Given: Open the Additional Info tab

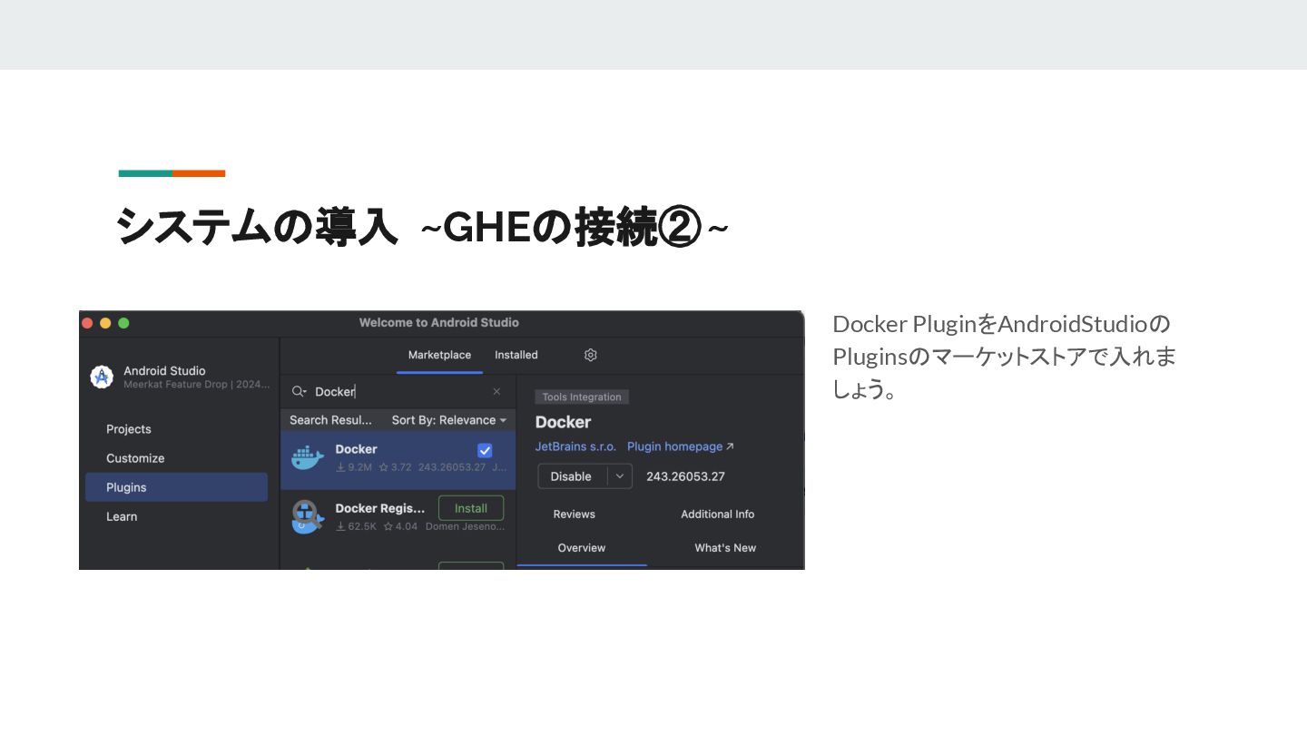Looking at the screenshot, I should point(718,514).
